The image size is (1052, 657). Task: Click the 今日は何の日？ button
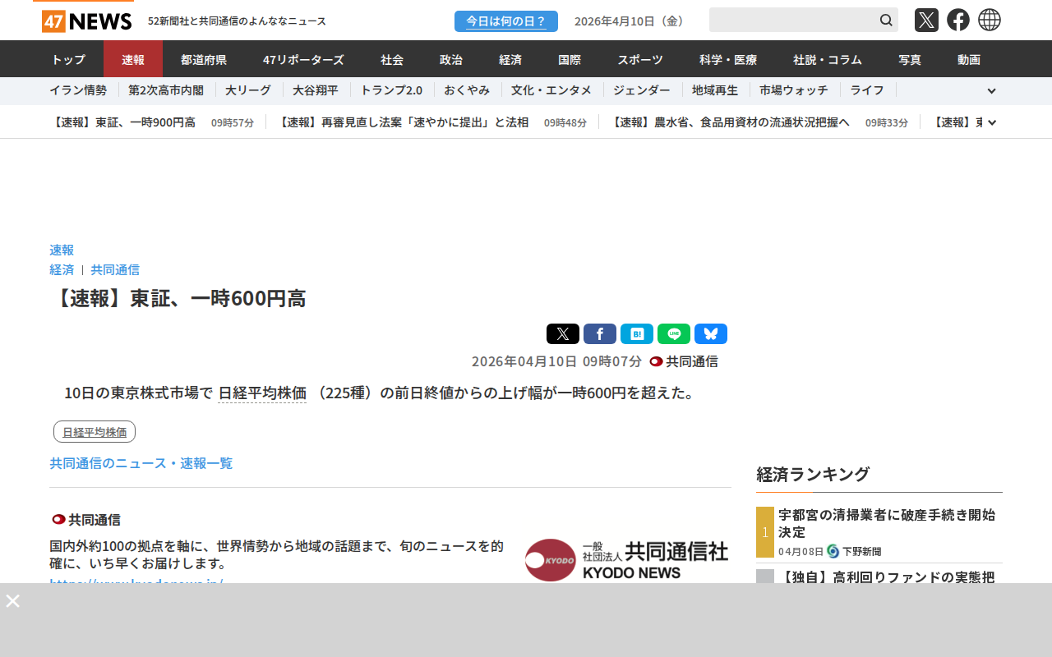[x=506, y=21]
